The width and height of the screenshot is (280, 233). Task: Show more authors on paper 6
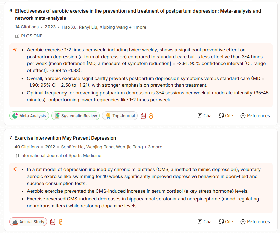137,27
